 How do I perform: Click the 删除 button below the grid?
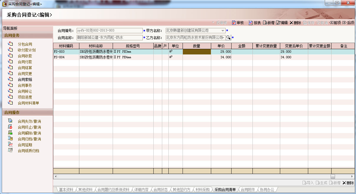(348, 183)
